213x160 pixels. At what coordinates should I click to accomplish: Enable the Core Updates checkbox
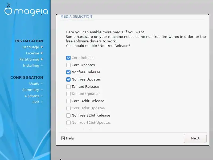tap(68, 65)
